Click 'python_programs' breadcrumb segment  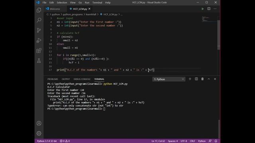click(73, 14)
